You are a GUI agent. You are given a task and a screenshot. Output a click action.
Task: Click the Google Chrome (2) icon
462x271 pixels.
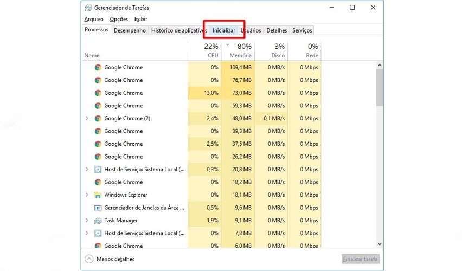tap(98, 118)
